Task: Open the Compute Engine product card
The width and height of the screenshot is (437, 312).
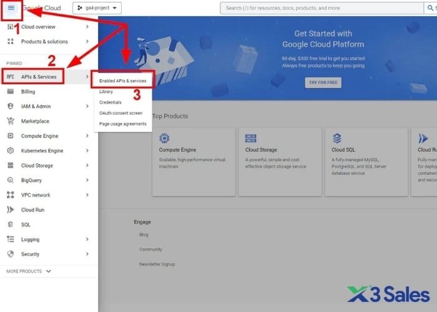Action: click(x=194, y=162)
